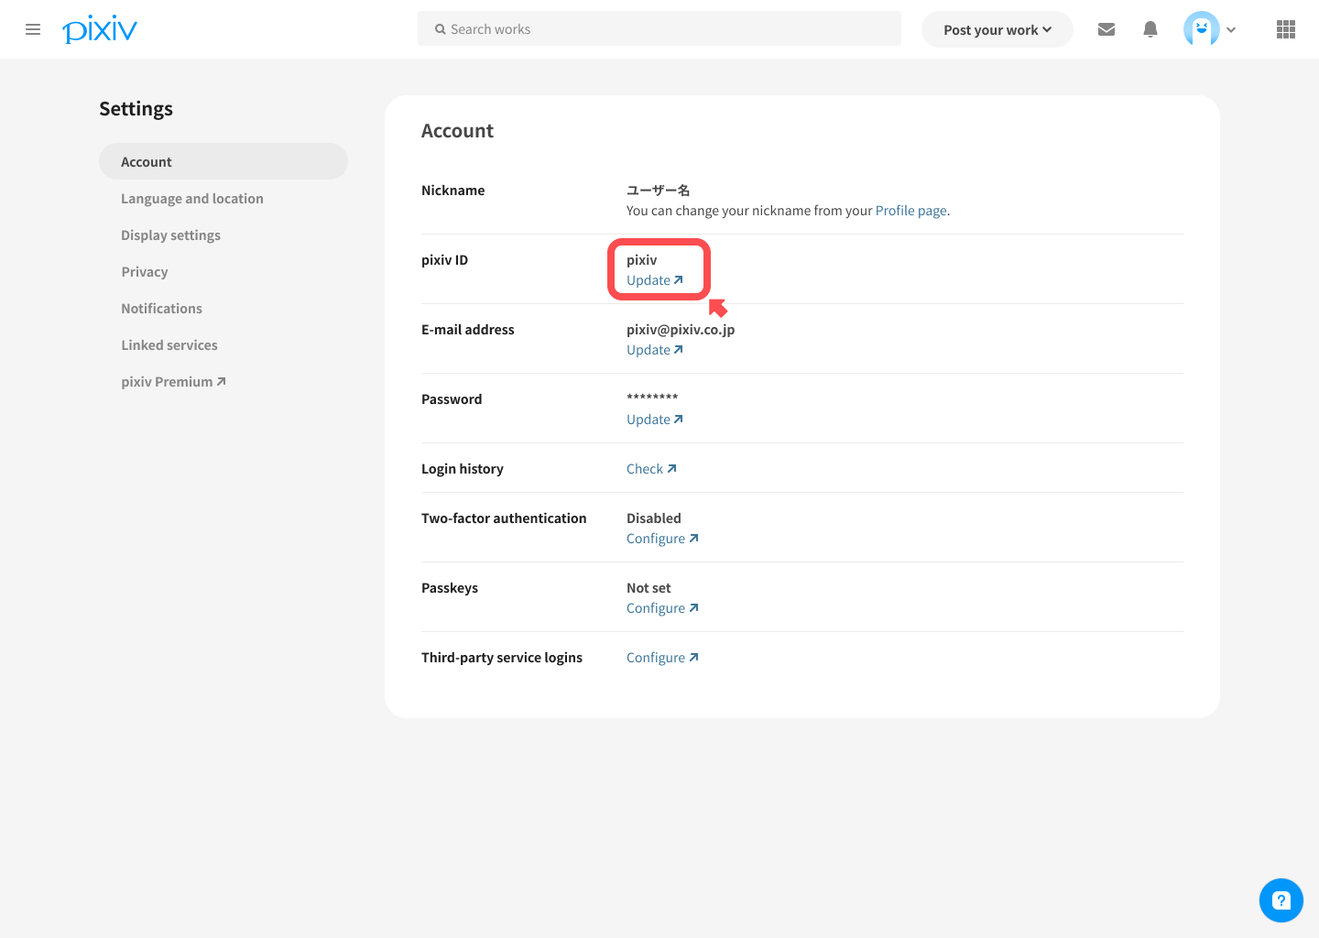1319x938 pixels.
Task: Check your login history
Action: [x=651, y=468]
